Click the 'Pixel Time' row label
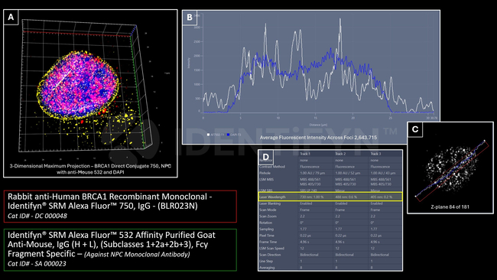Image resolution: width=497 pixels, height=280 pixels. (267, 236)
